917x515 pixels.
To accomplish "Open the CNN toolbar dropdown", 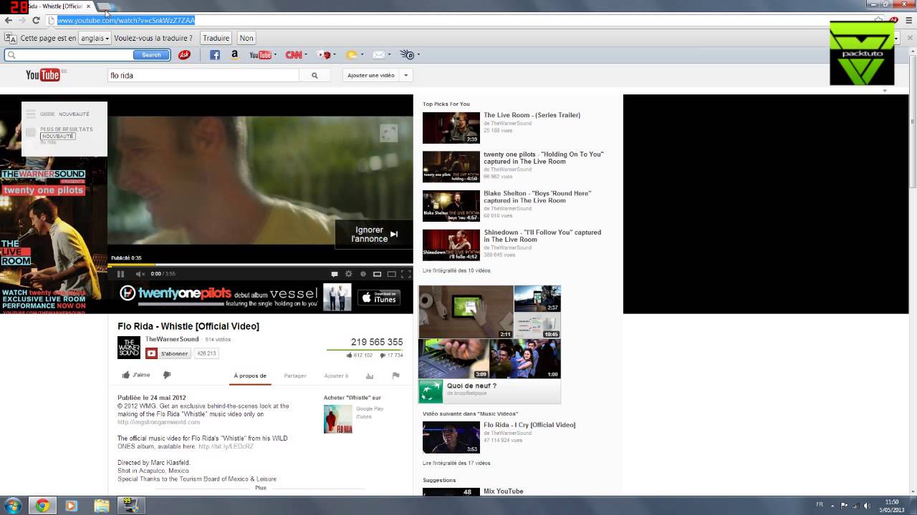I will click(x=296, y=55).
